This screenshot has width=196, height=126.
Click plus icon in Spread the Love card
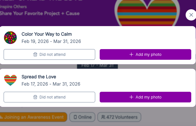coord(131,97)
